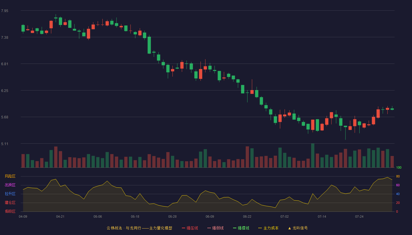
Task: Click the red 20 indicator axis value
Action: (398, 203)
